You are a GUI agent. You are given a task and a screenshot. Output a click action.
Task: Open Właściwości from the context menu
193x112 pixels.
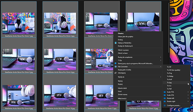138,99
